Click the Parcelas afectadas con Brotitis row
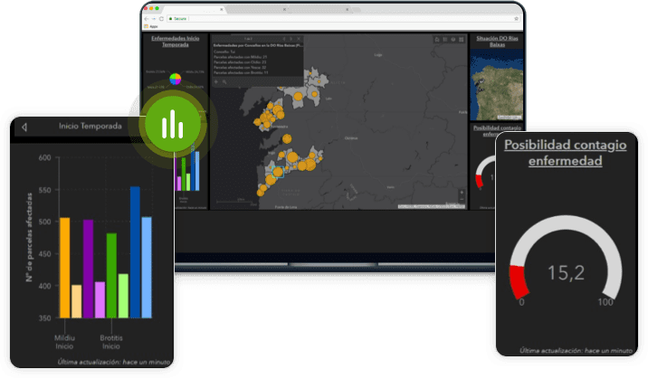 [241, 72]
